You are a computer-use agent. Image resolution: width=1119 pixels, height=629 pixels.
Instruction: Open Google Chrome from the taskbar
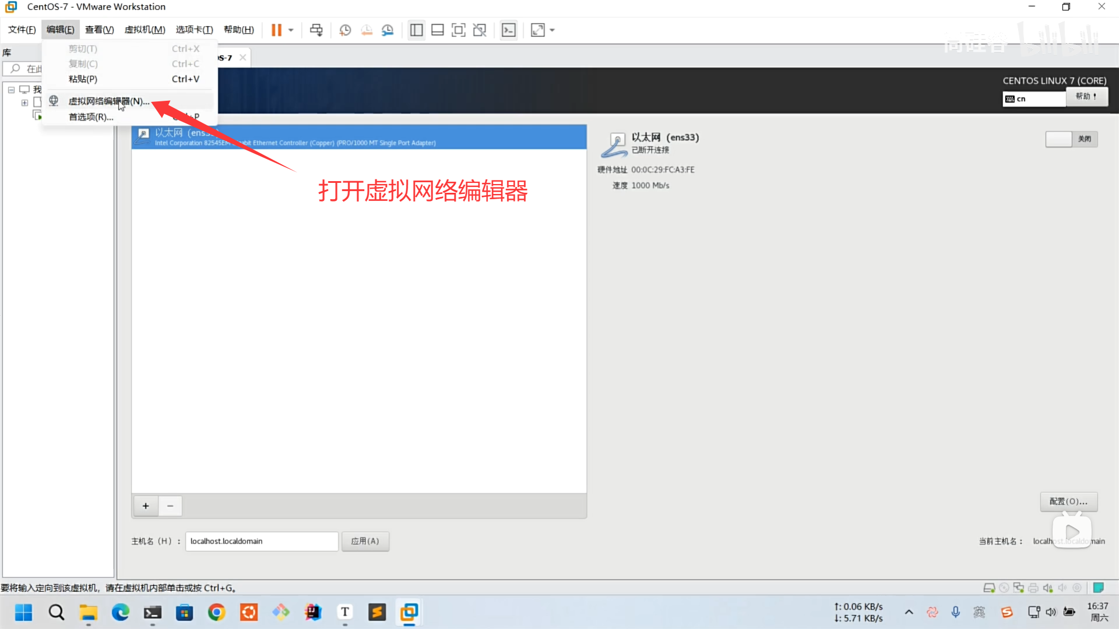click(x=217, y=612)
